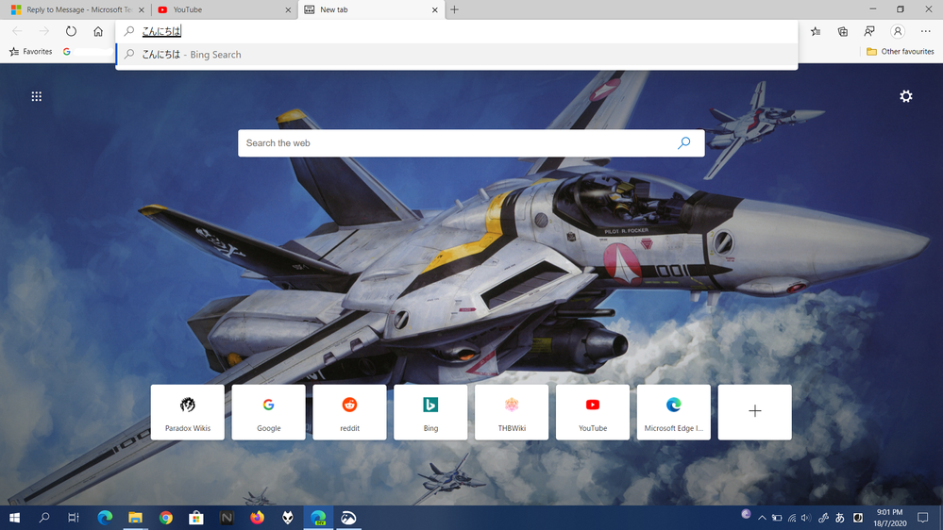Screen dimensions: 943x530
Task: Open the Windows Start menu
Action: point(14,518)
